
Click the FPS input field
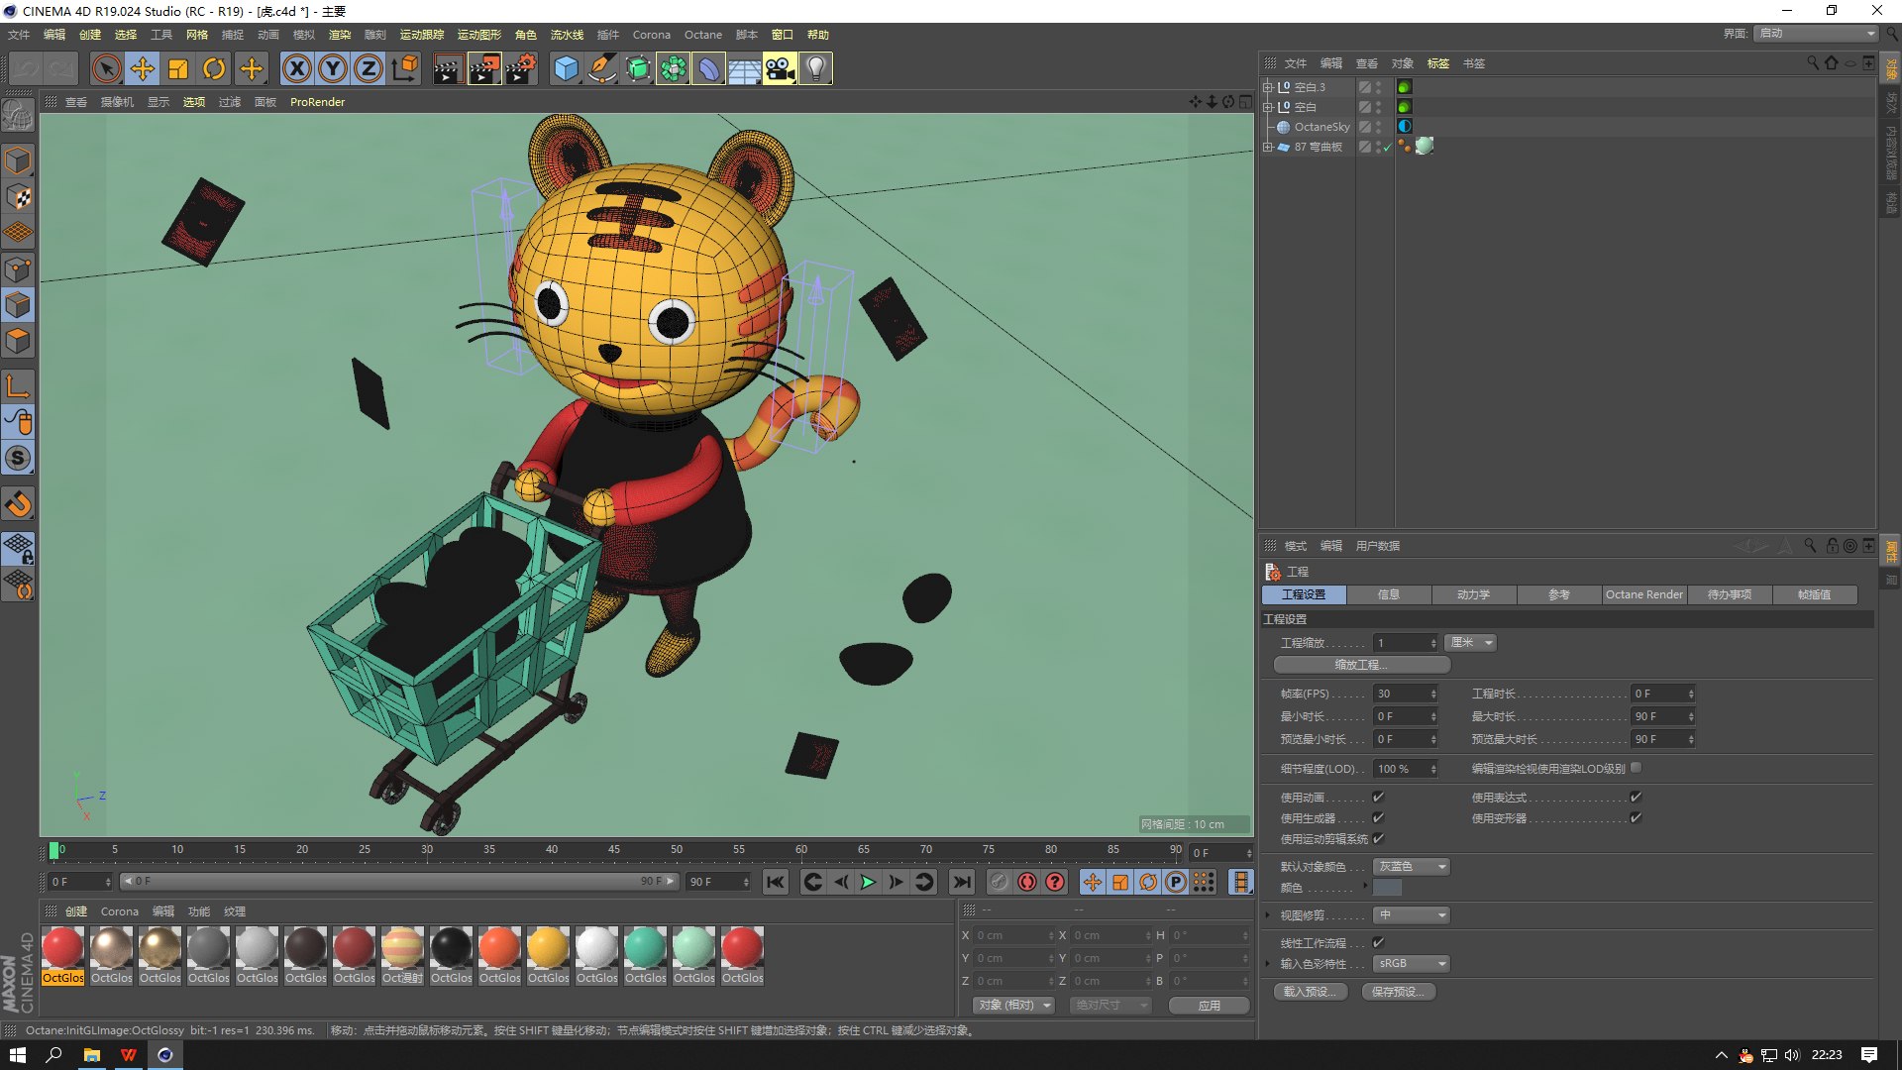tap(1405, 694)
